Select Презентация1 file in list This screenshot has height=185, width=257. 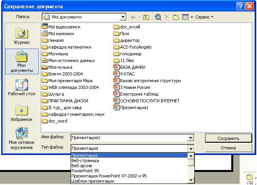click(131, 108)
